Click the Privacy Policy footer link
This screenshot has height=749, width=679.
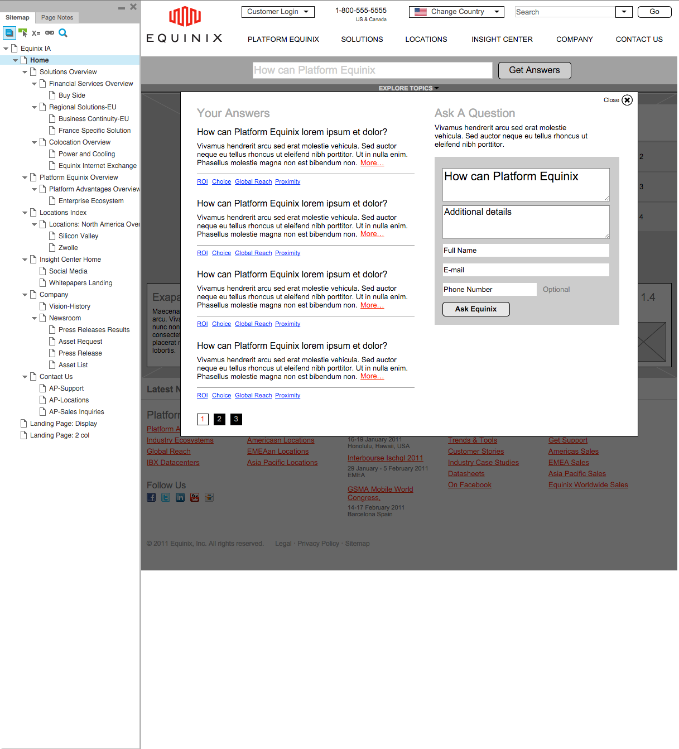tap(318, 544)
